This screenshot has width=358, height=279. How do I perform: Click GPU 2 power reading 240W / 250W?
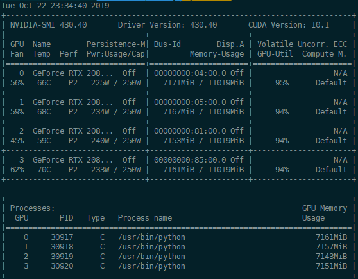click(x=115, y=141)
